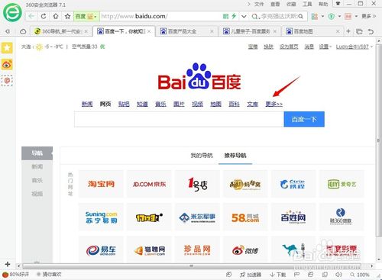382x280 pixels.
Task: Switch to the 360导航 tab
Action: 60,31
